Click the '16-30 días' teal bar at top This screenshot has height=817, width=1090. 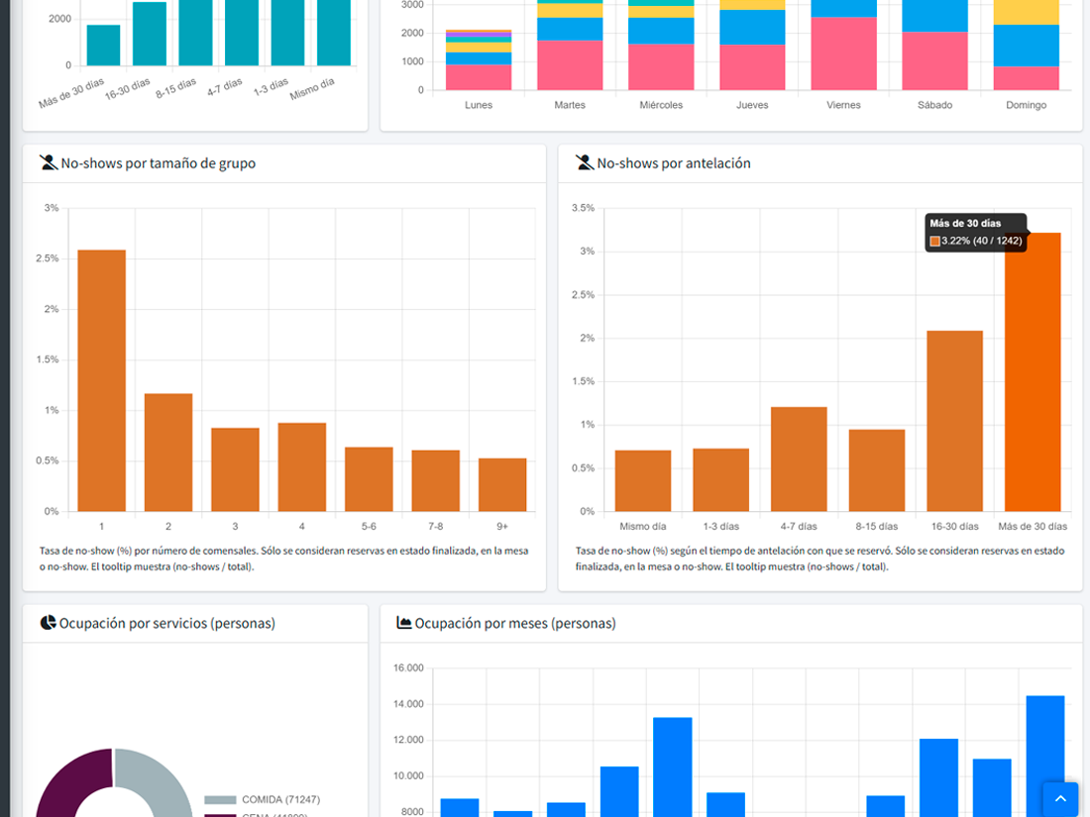tap(150, 34)
